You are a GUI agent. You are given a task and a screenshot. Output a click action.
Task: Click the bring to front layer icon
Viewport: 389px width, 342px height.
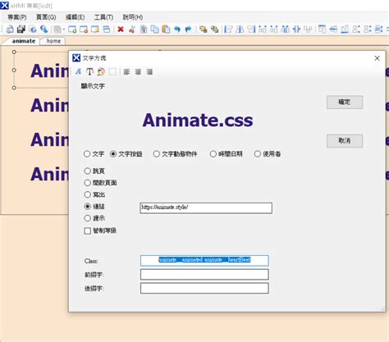(203, 29)
